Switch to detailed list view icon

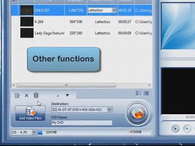(139, 93)
